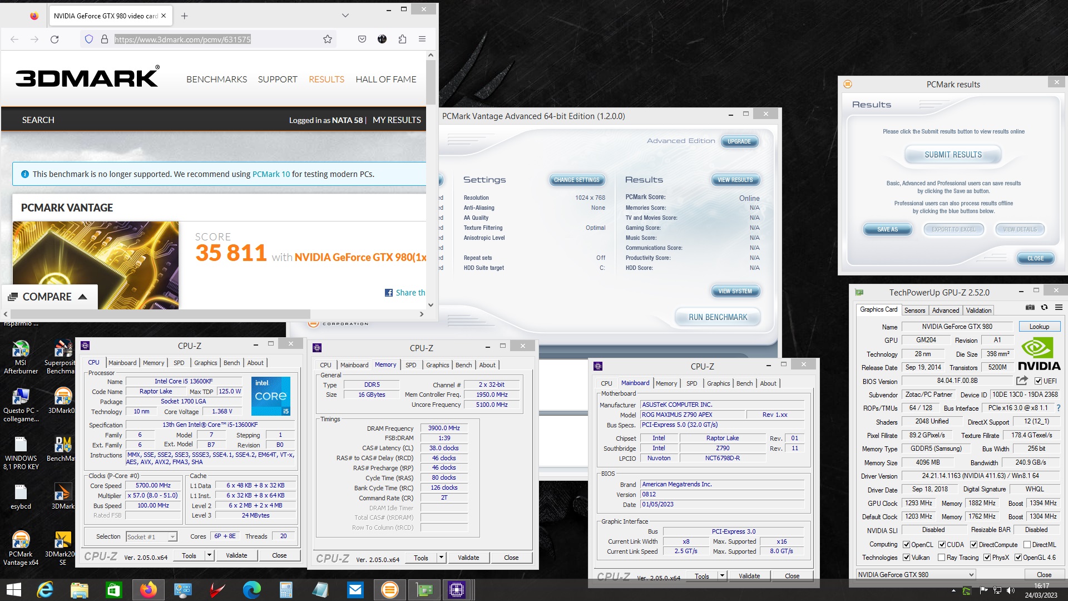Switch to the Advanced tab in GPU-Z

[x=946, y=311]
